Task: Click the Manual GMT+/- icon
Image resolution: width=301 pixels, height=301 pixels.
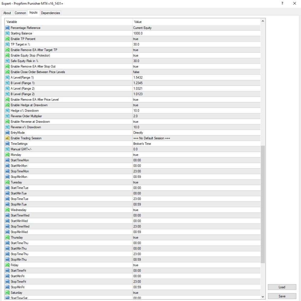Action: 7,149
